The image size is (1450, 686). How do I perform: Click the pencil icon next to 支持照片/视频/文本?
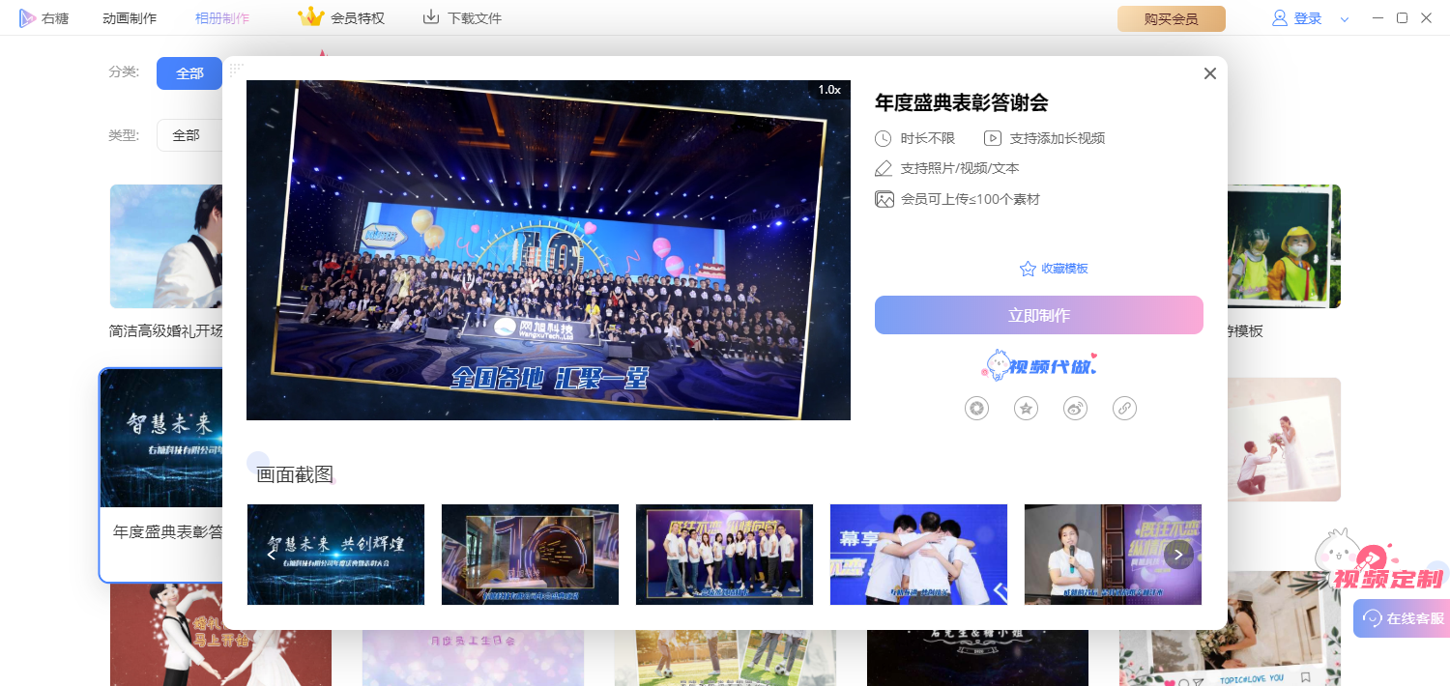click(x=884, y=168)
